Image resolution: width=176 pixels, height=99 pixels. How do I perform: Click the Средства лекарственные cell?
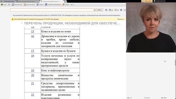[x=60, y=87]
